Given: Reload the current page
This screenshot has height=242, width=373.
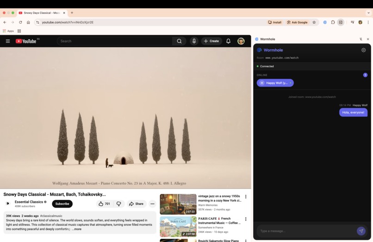Looking at the screenshot, I should point(20,22).
